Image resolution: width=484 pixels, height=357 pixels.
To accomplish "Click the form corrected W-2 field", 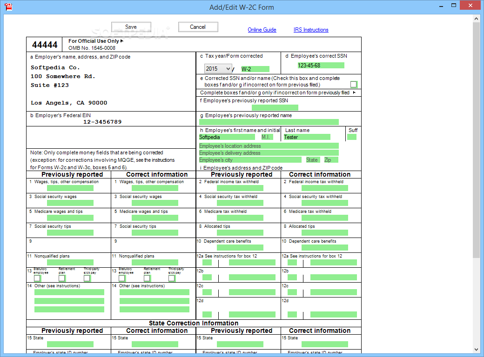I will pyautogui.click(x=255, y=69).
